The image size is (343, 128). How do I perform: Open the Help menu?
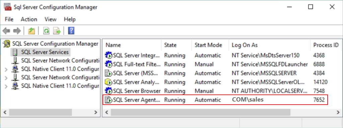tap(70, 19)
